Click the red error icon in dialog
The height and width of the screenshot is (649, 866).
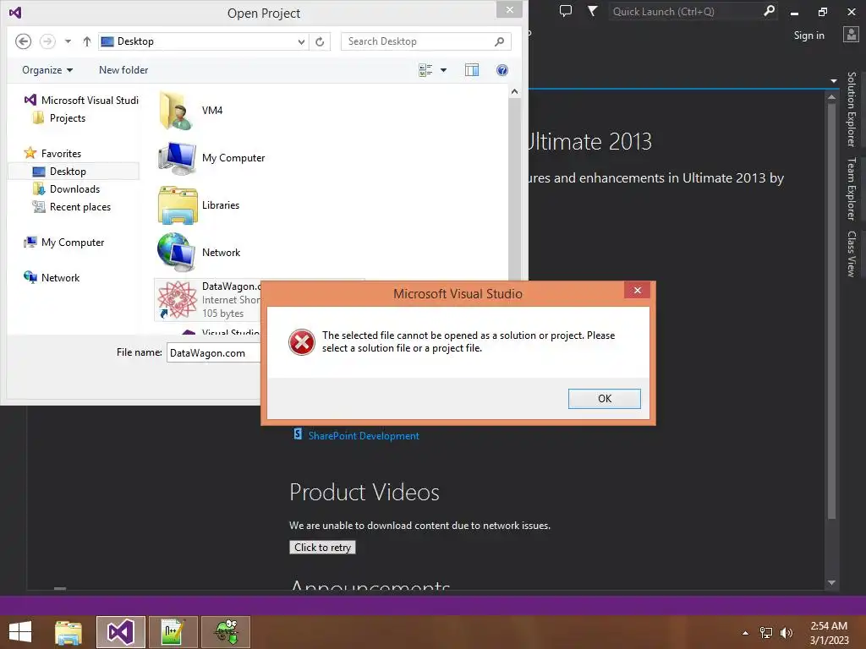pyautogui.click(x=302, y=342)
